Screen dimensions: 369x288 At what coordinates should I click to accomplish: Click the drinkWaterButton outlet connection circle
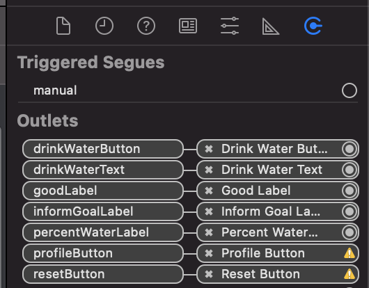pyautogui.click(x=350, y=149)
